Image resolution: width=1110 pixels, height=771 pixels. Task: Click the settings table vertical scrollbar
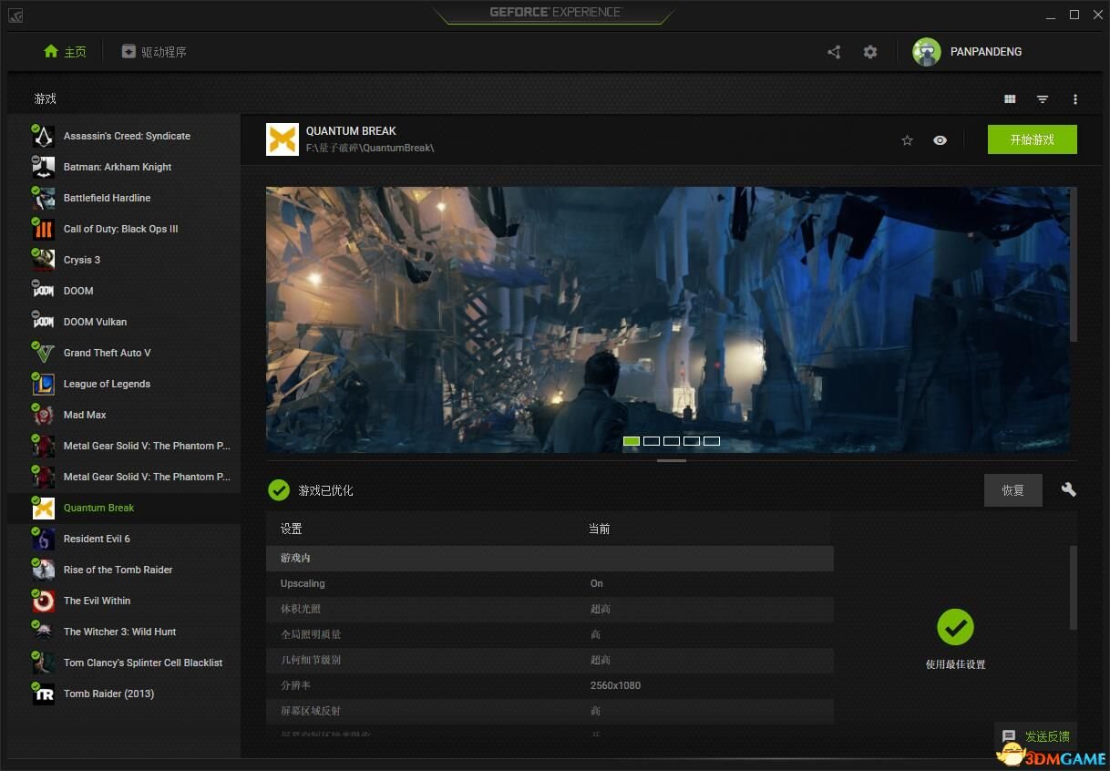[1074, 588]
